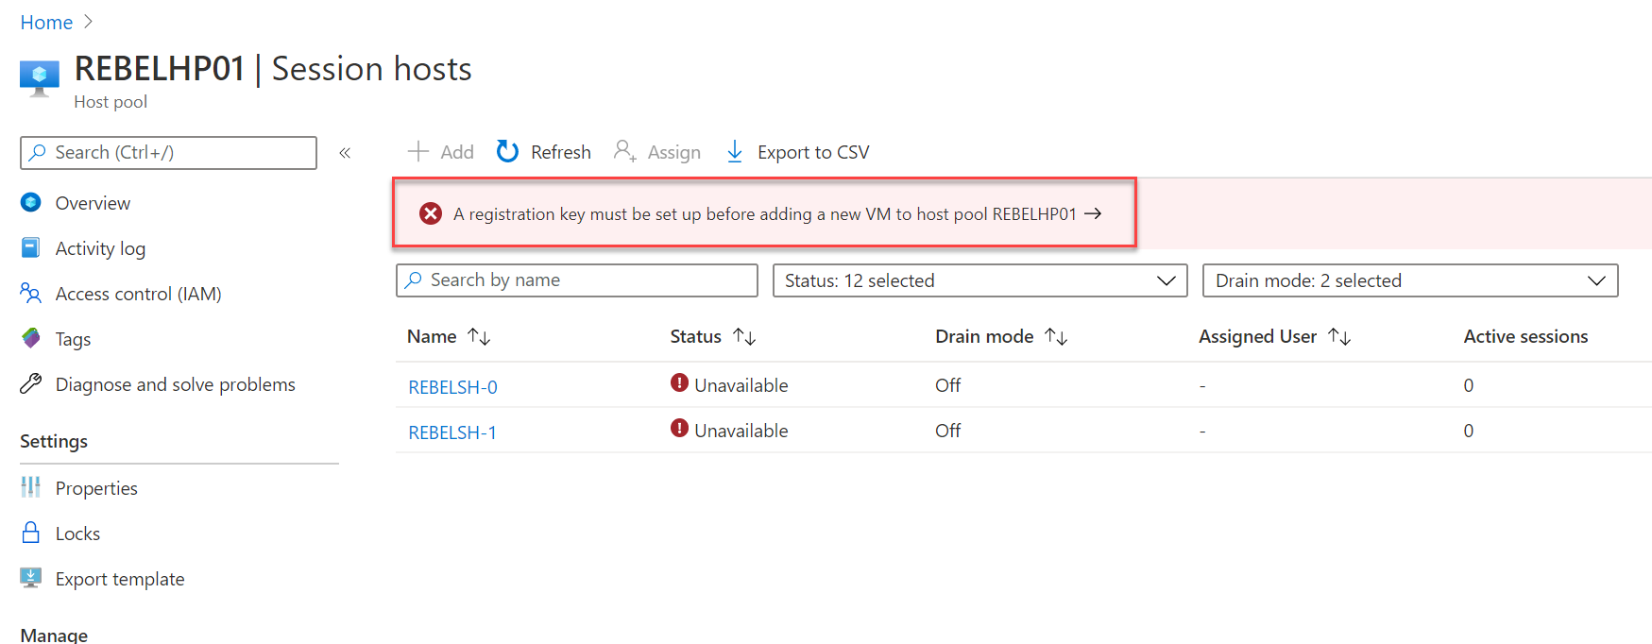This screenshot has width=1652, height=644.
Task: Click the Active sessions column header
Action: pyautogui.click(x=1525, y=336)
